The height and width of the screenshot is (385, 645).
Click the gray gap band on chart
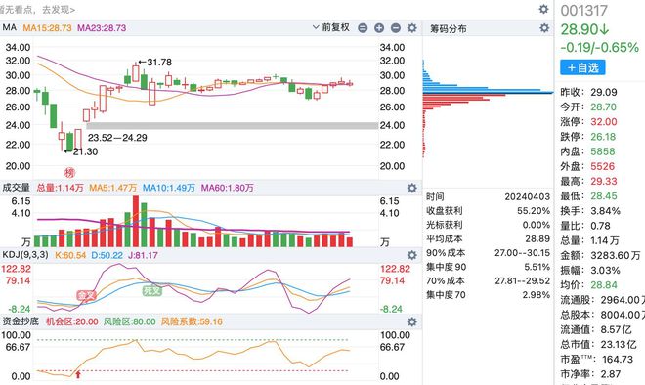[232, 126]
